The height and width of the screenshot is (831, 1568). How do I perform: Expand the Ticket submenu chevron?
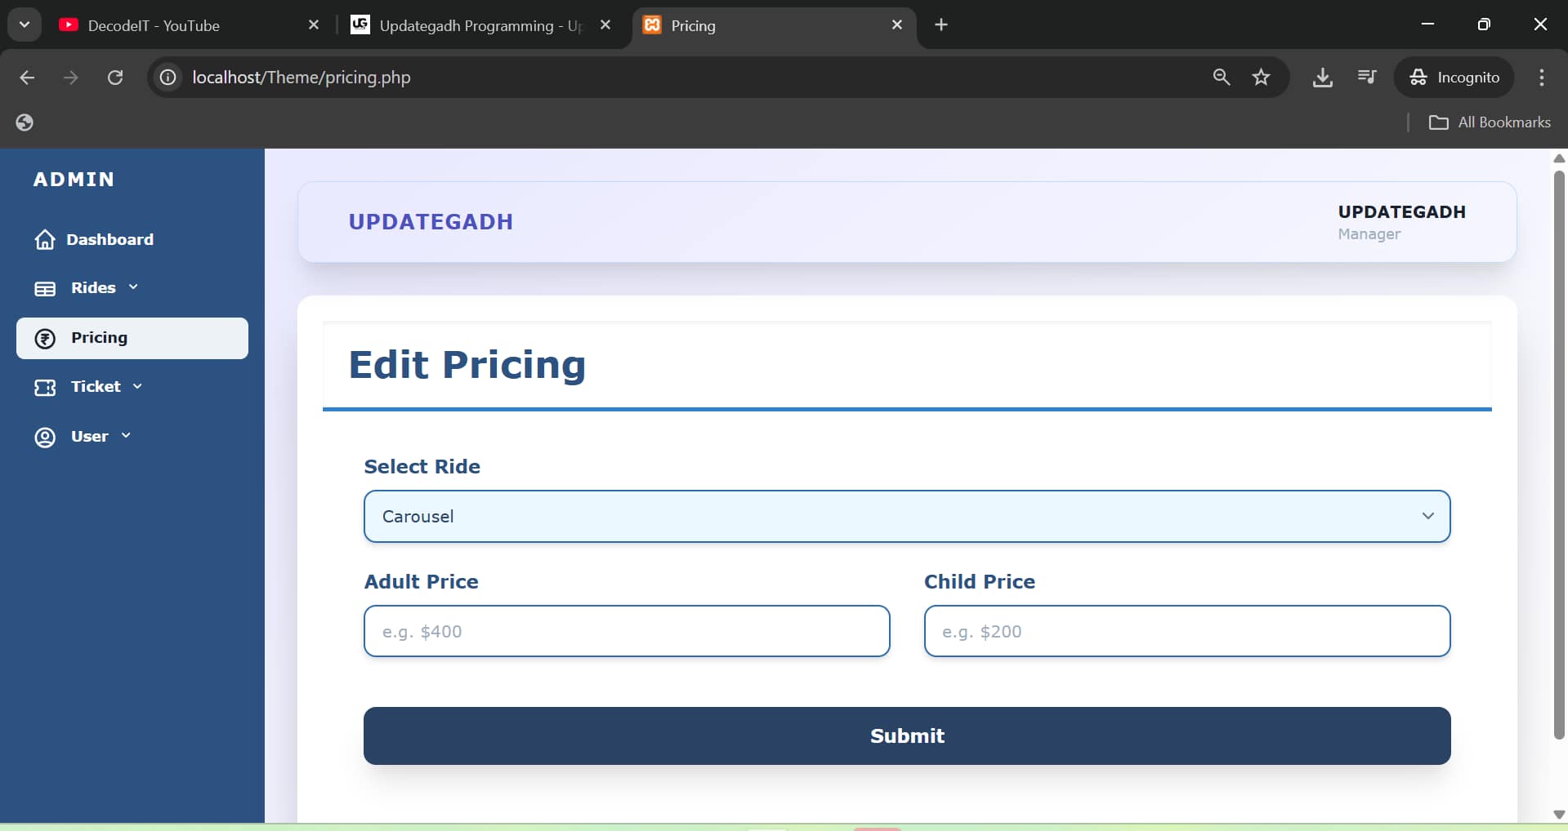point(137,386)
